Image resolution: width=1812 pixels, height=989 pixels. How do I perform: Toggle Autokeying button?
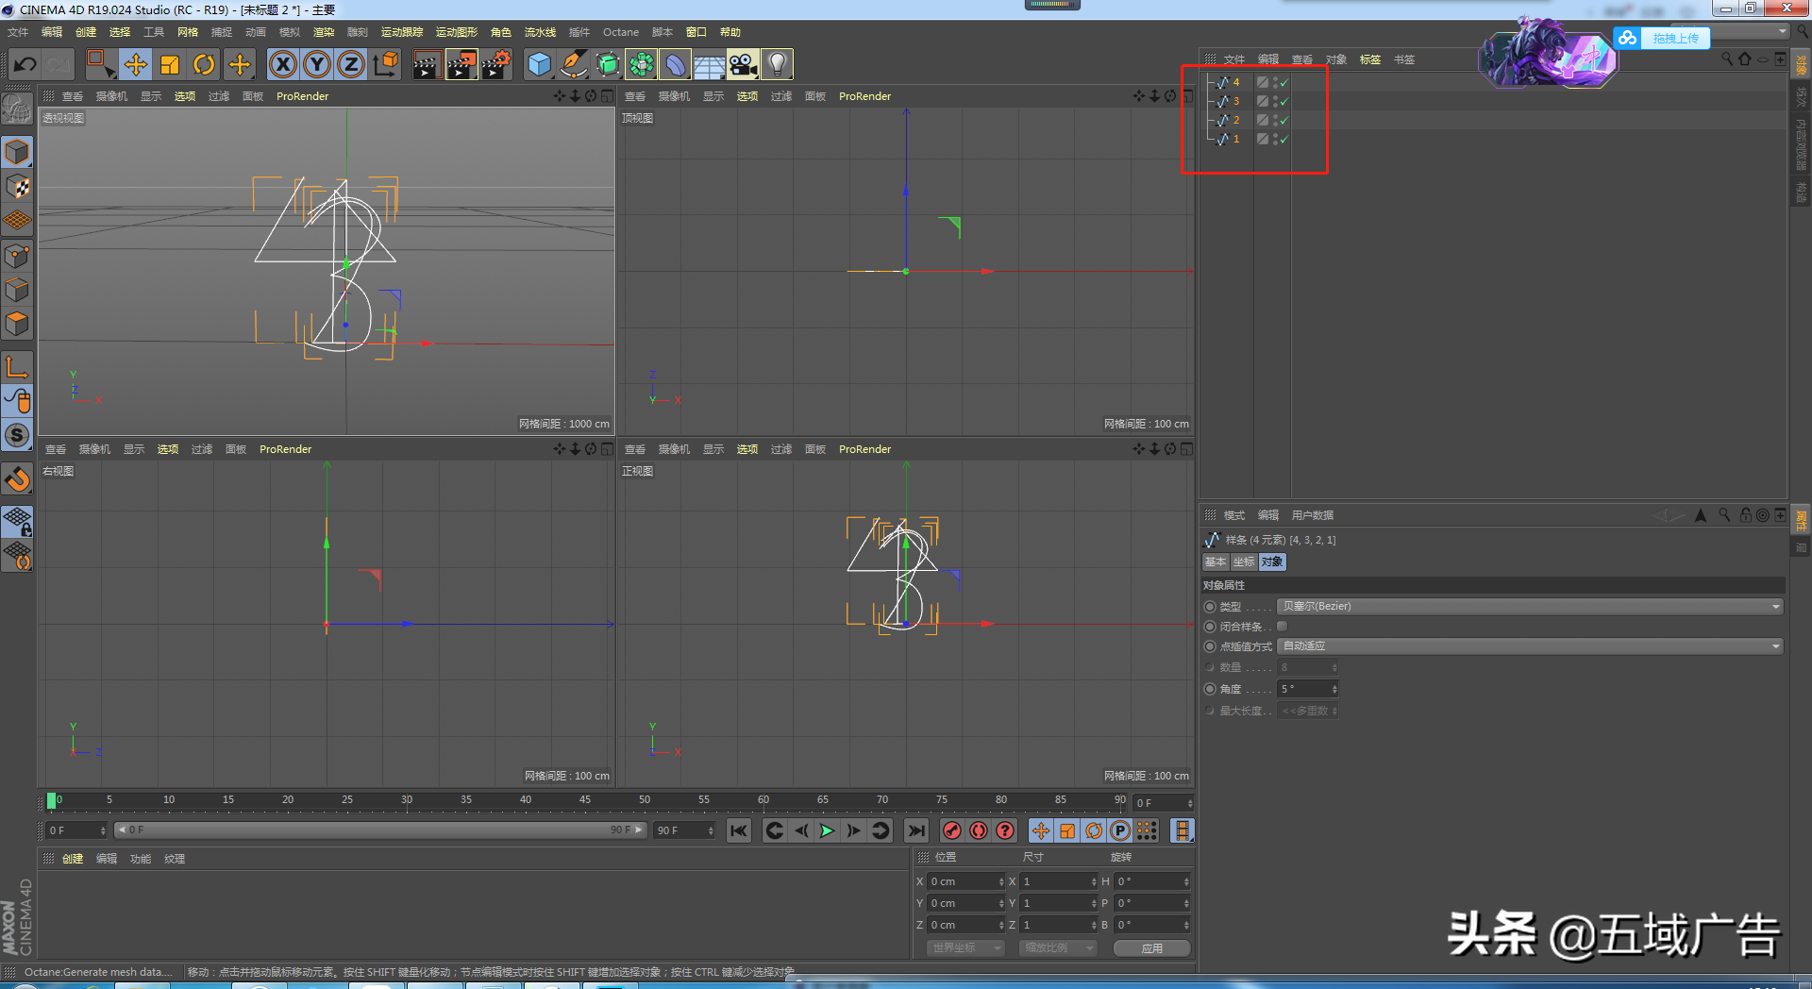(x=979, y=830)
